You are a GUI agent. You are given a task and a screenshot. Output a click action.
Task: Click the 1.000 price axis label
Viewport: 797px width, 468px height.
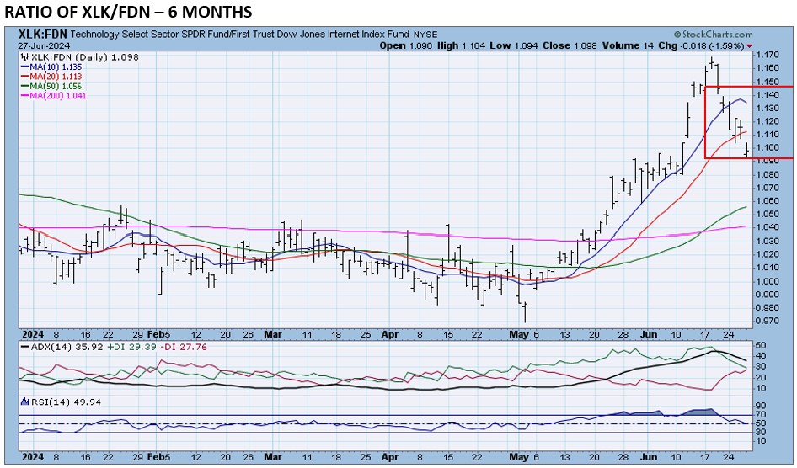(768, 281)
